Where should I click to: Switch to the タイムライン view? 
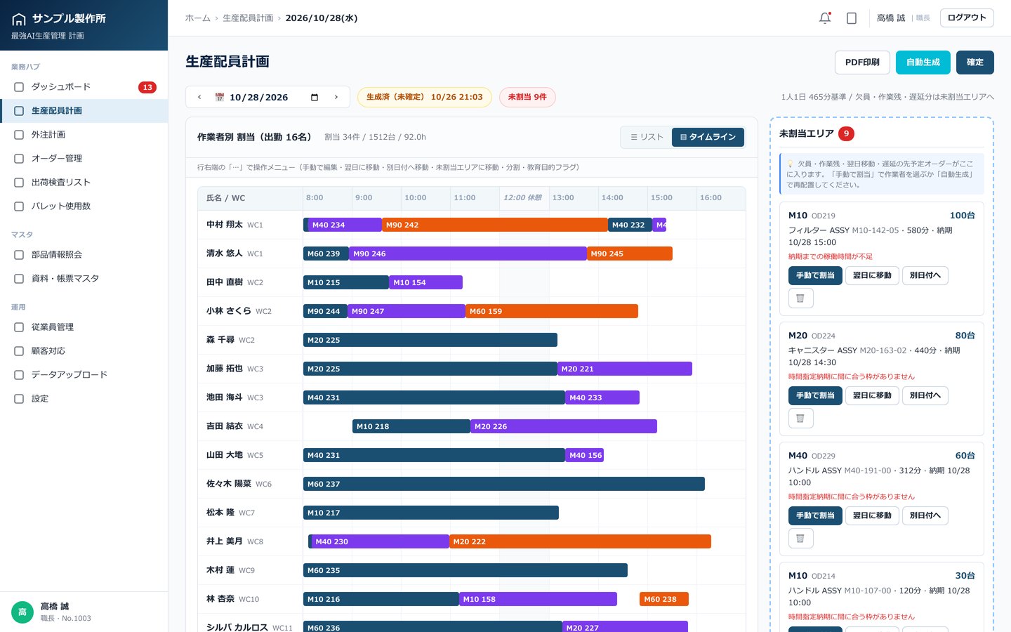coord(708,137)
